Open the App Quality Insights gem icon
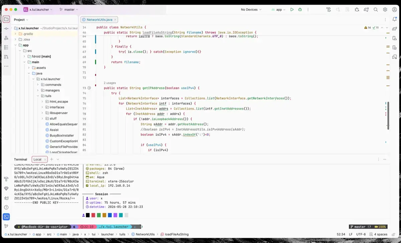Screen dimensions: 401x243 click(x=6, y=189)
